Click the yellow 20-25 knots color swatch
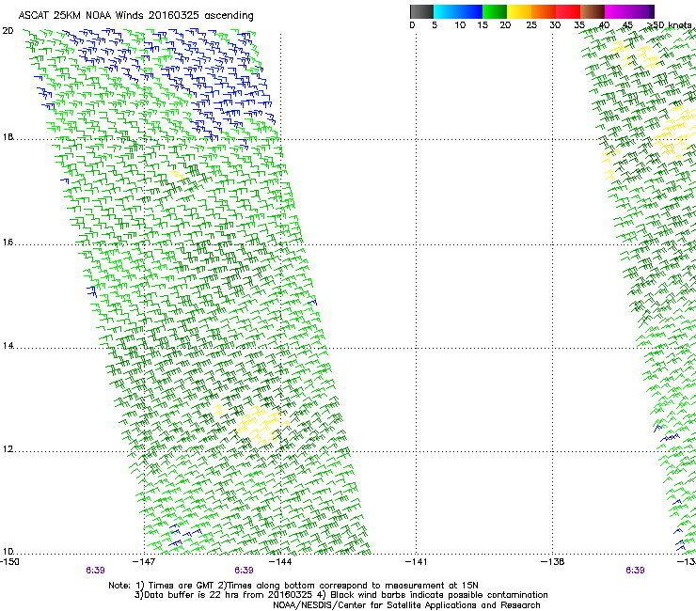The width and height of the screenshot is (696, 611). pos(519,11)
